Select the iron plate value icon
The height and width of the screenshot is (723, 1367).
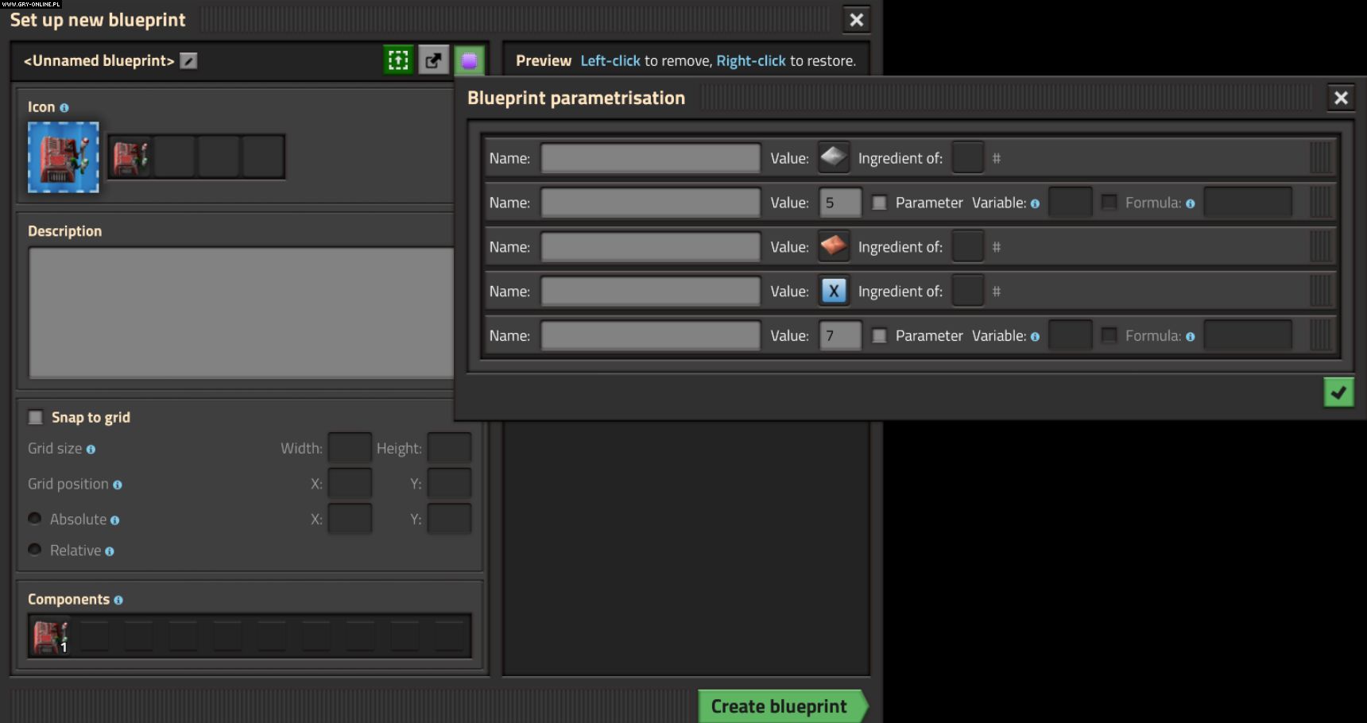[x=833, y=157]
